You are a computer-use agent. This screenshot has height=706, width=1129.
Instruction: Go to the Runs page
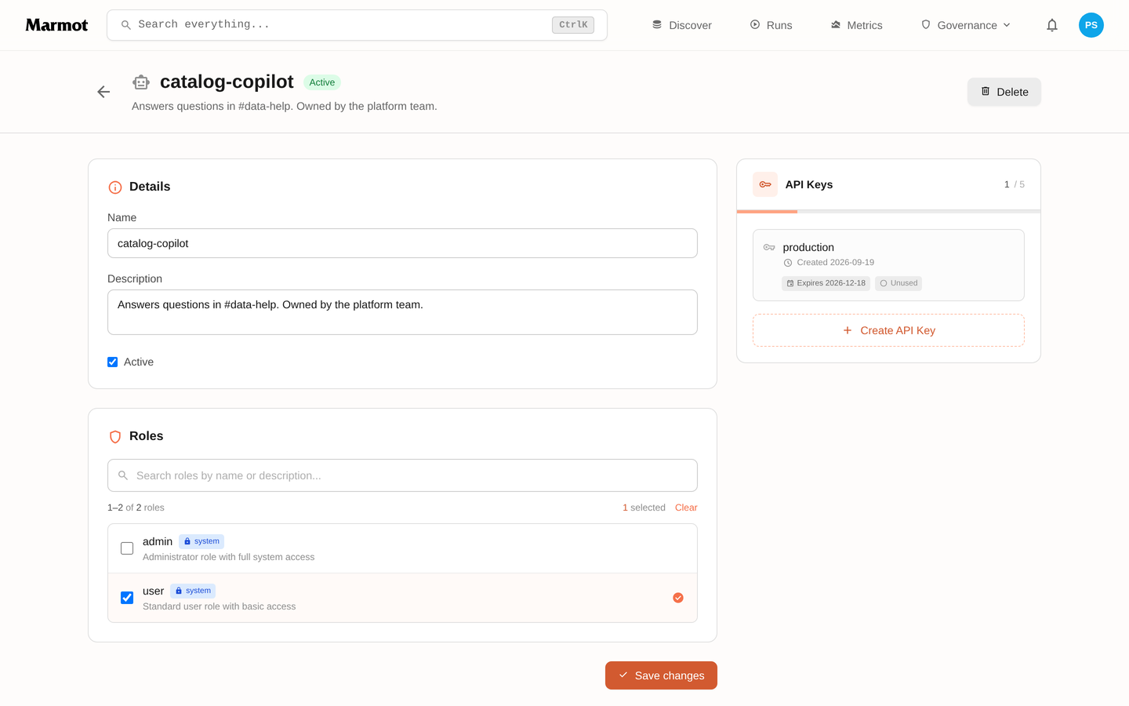click(771, 25)
